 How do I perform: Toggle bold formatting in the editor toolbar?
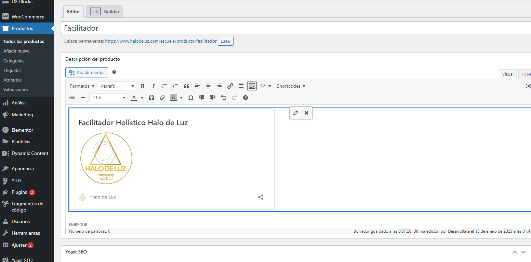click(143, 86)
